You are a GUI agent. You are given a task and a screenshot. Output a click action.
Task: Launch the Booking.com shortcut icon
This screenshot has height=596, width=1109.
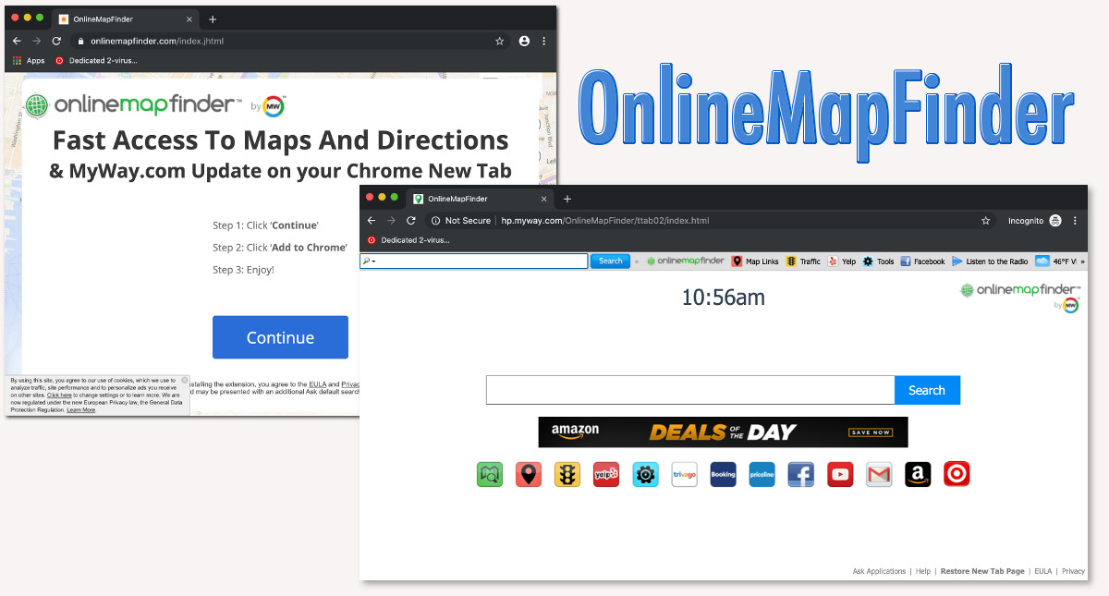pyautogui.click(x=723, y=474)
